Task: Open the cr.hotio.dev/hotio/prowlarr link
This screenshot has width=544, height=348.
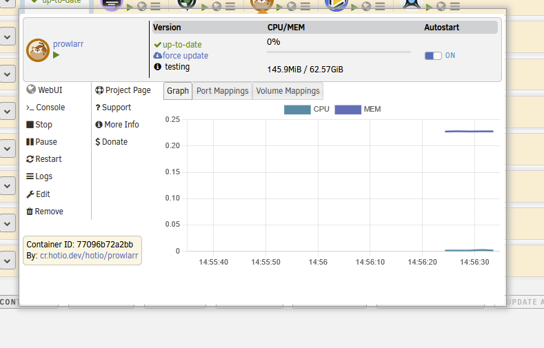Action: (x=89, y=256)
